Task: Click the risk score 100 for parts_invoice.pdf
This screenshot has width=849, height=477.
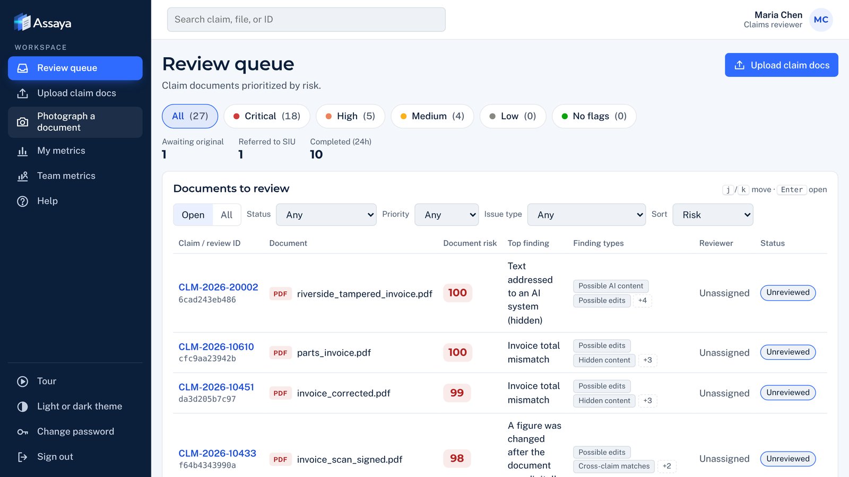Action: (x=457, y=352)
